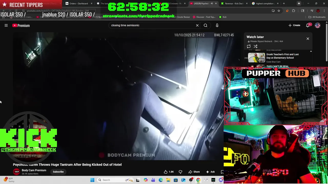328x184 pixels.
Task: Click the Ask button under video
Action: tap(210, 172)
